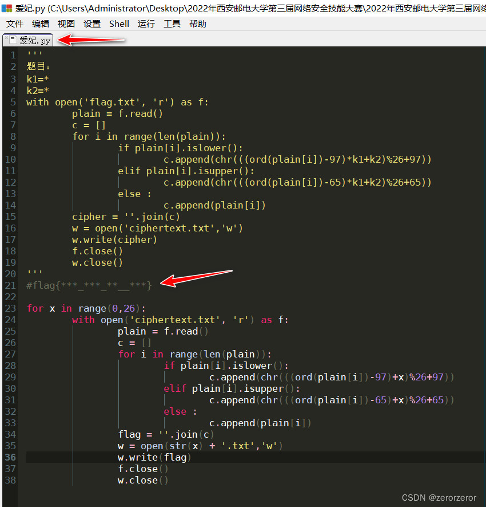
Task: Click 'elif plain[i].isupper():' on line 11
Action: click(x=186, y=171)
